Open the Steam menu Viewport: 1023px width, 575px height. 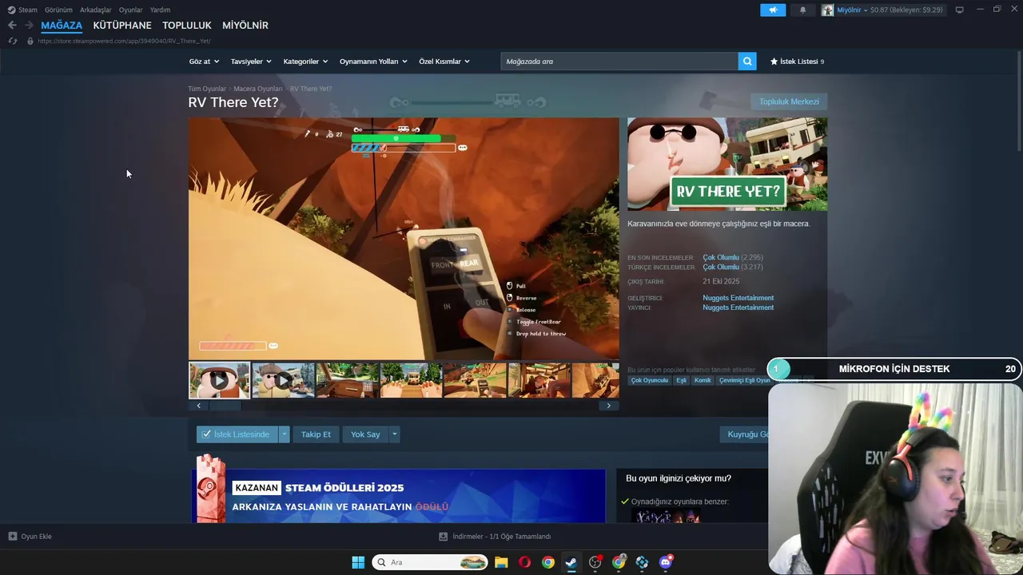[x=28, y=10]
